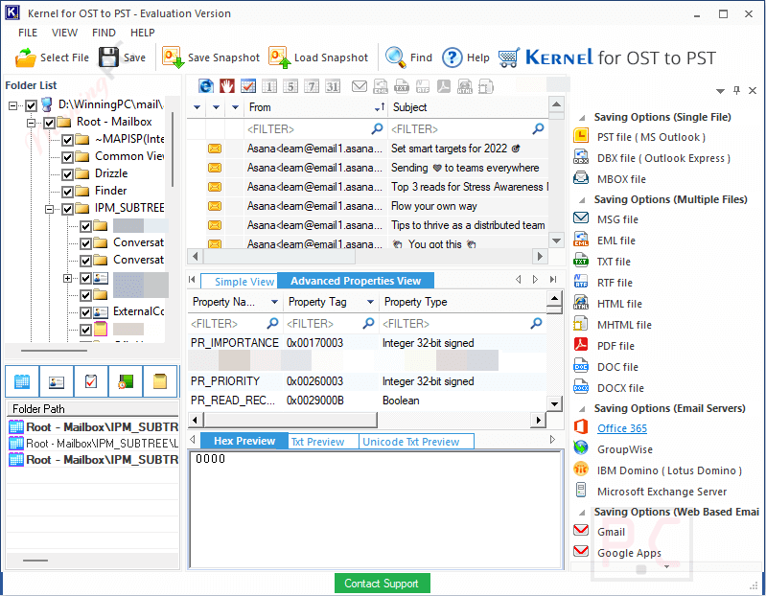Click the HTML export icon in mail toolbar

(x=465, y=86)
